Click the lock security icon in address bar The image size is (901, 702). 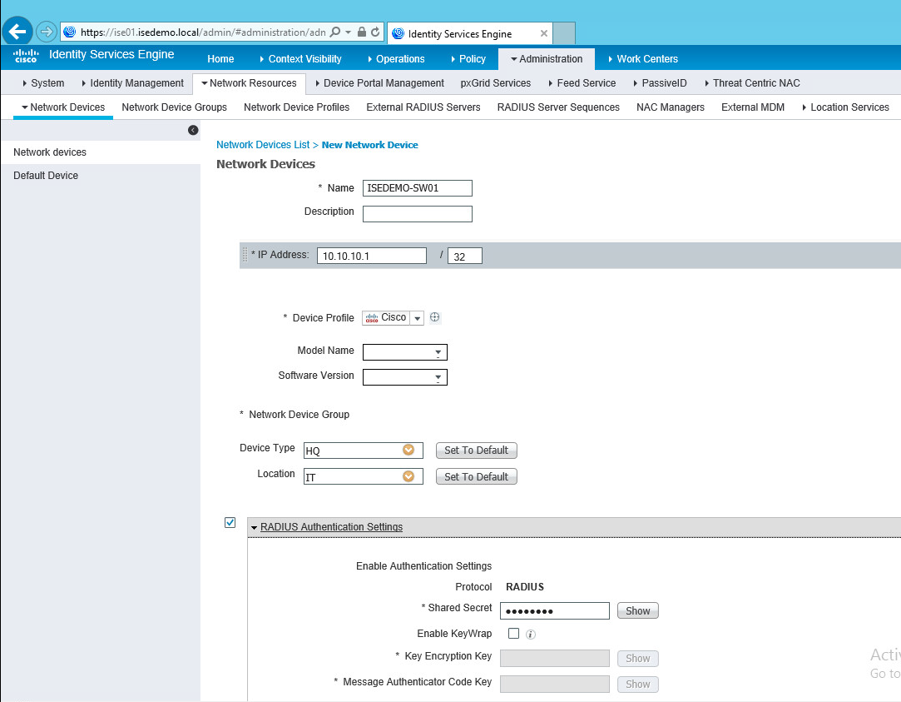coord(361,32)
